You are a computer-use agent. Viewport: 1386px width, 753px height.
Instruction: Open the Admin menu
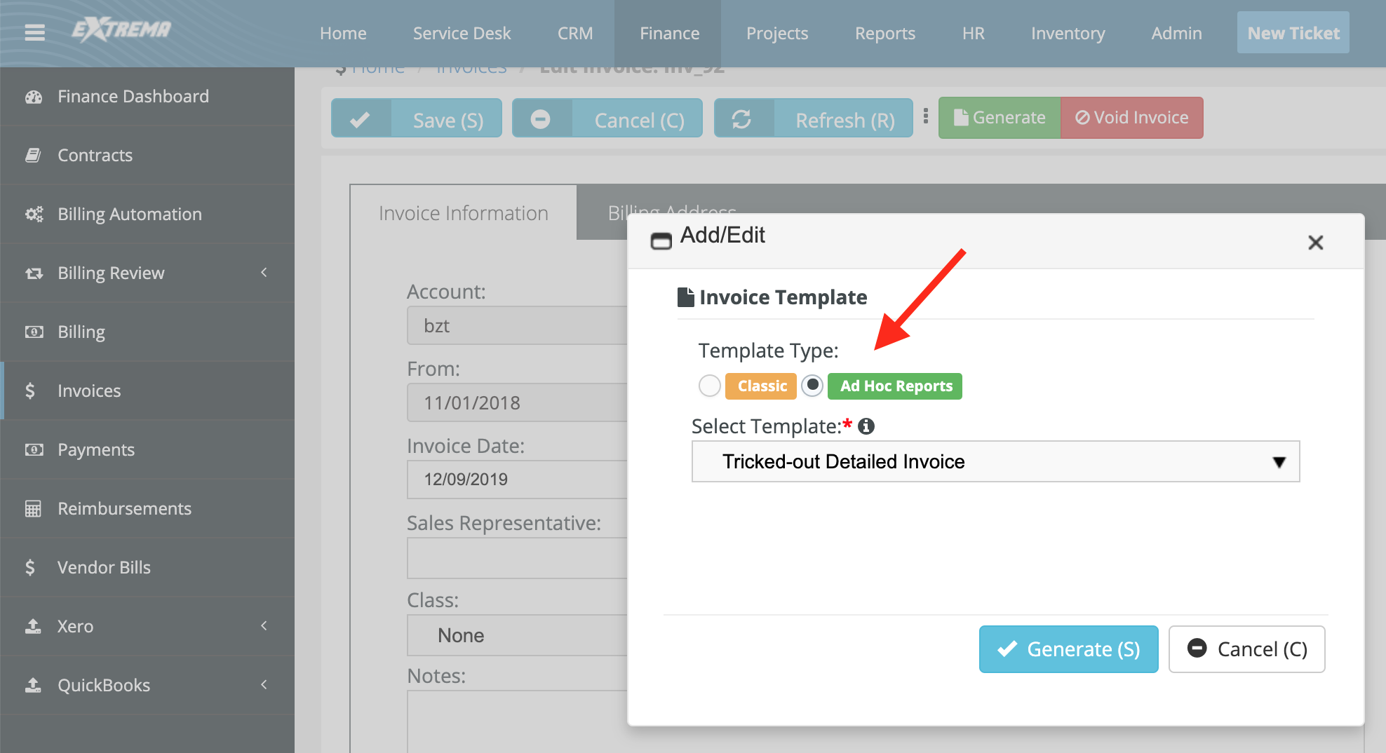pyautogui.click(x=1176, y=33)
